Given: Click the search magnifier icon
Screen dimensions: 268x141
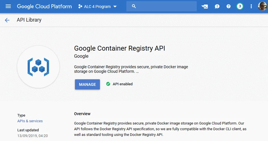Looking at the screenshot, I should [134, 6].
